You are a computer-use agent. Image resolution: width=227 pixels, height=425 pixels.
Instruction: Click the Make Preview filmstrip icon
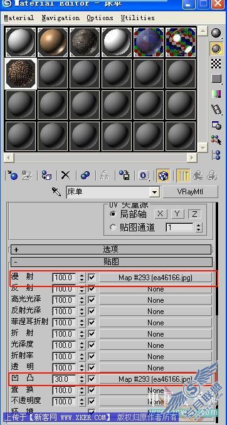click(x=216, y=110)
